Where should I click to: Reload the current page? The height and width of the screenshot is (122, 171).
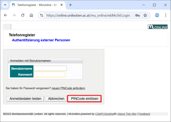coord(23,15)
